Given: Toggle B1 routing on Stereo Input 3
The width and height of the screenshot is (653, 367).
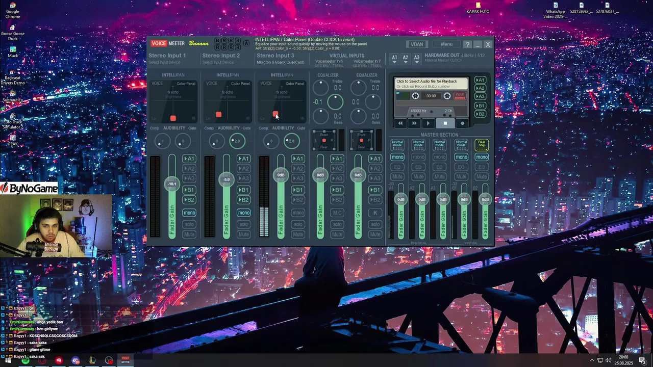Looking at the screenshot, I should [298, 190].
